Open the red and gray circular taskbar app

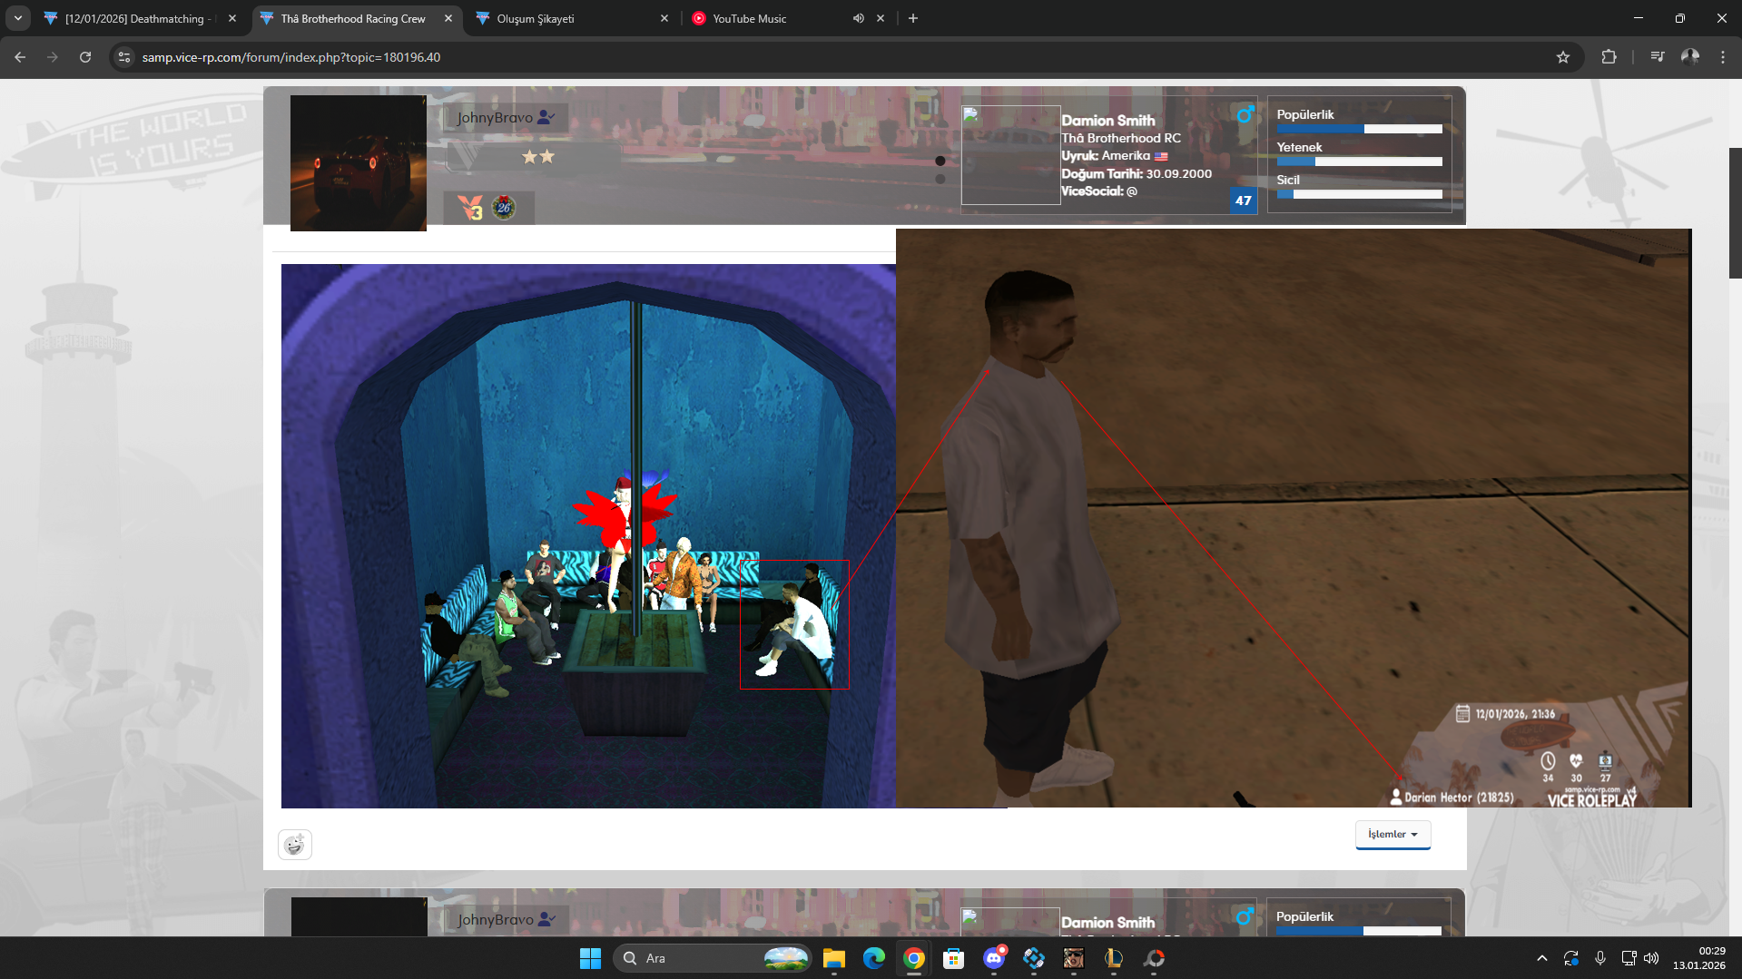(1154, 958)
